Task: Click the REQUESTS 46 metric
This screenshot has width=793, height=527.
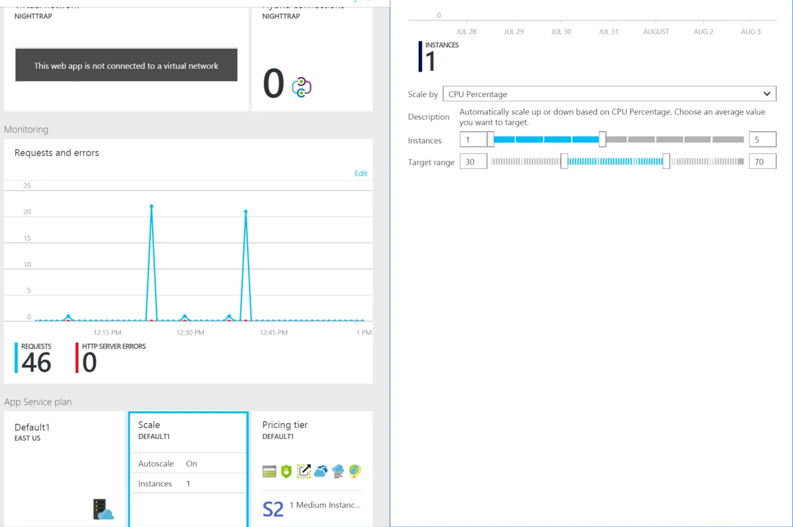Action: (34, 358)
